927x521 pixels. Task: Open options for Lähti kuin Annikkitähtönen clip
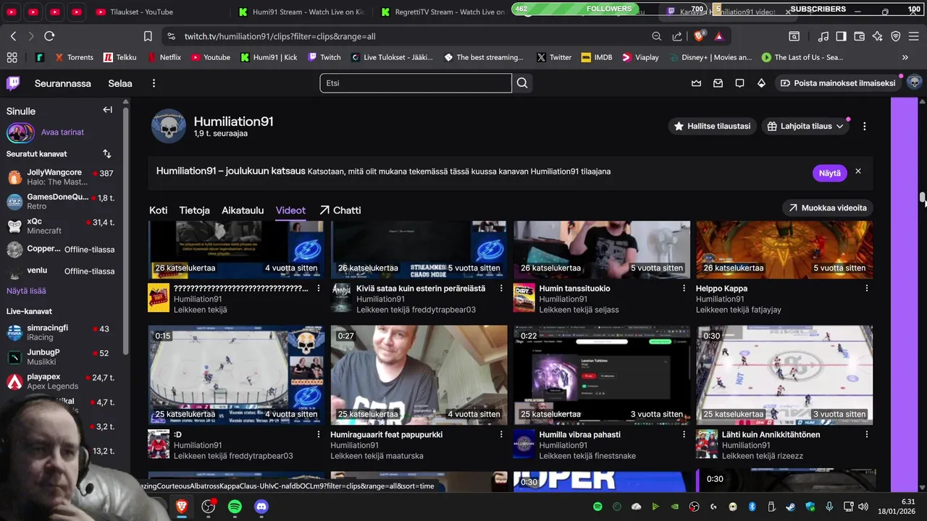click(866, 434)
